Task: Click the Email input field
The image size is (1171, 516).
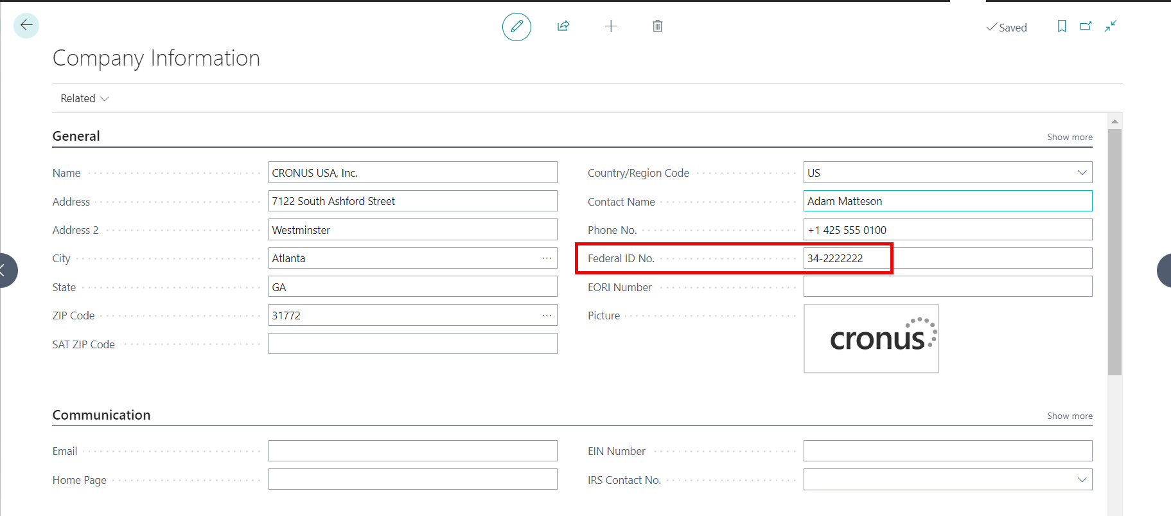Action: (412, 451)
